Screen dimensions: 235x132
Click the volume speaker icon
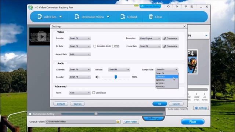[97, 77]
